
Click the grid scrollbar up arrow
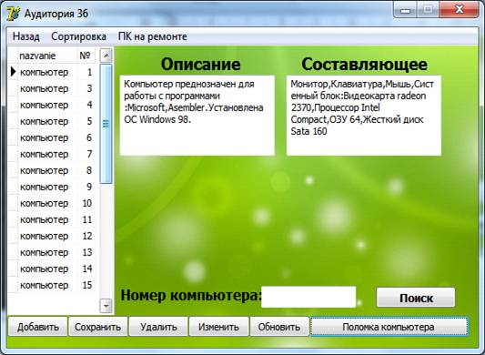(x=106, y=56)
